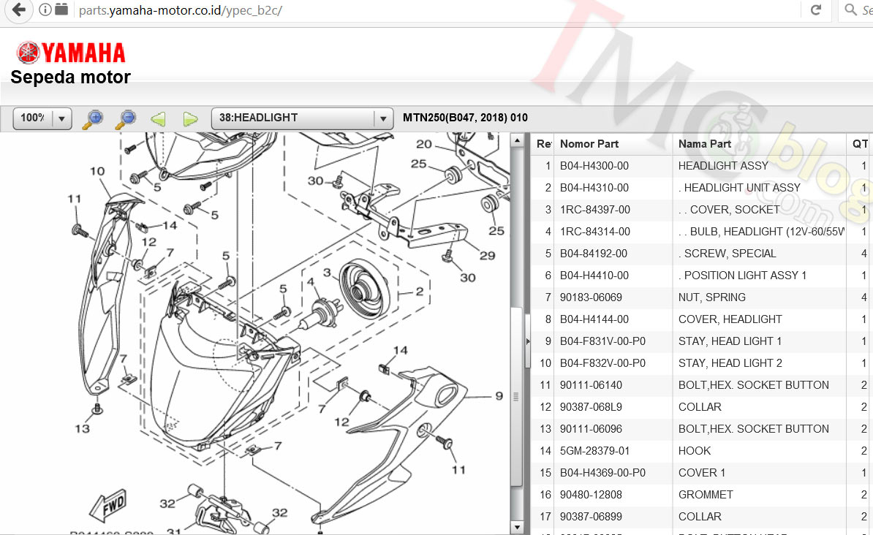The height and width of the screenshot is (535, 873).
Task: Go to the previous figure with the left arrow
Action: (x=158, y=118)
